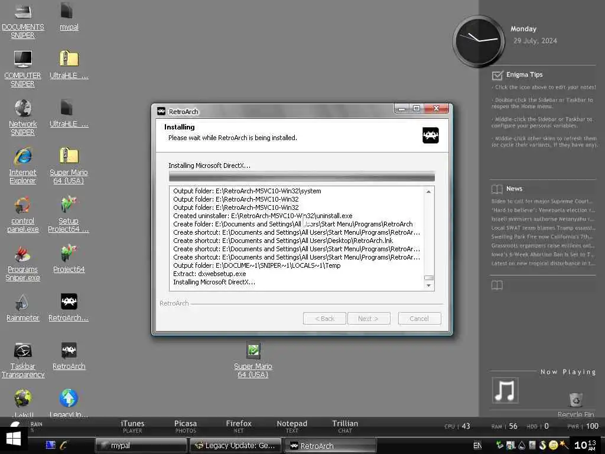Viewport: 605px width, 454px height.
Task: Click the News book icon in sidebar
Action: pos(497,189)
